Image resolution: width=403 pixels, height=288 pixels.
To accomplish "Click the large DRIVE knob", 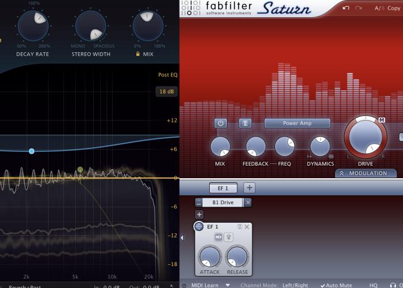I will click(366, 137).
